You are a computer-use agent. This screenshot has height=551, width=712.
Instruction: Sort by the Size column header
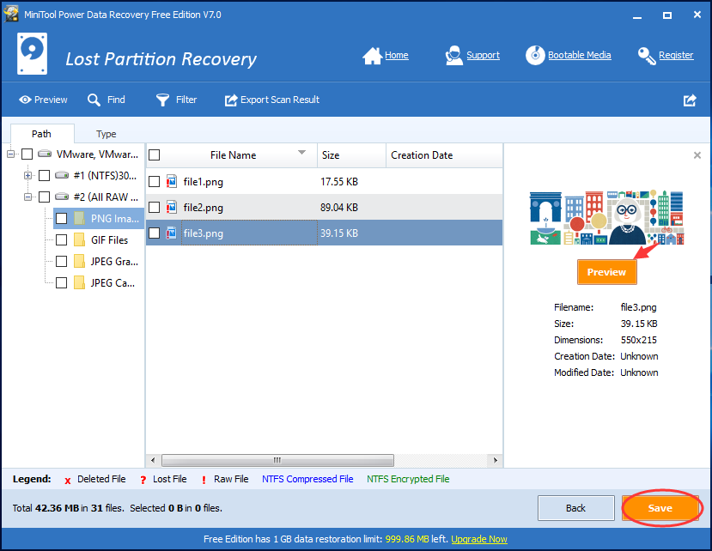click(351, 155)
